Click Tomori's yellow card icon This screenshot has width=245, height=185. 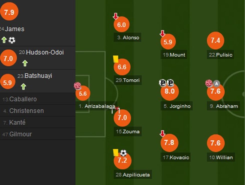point(115,59)
